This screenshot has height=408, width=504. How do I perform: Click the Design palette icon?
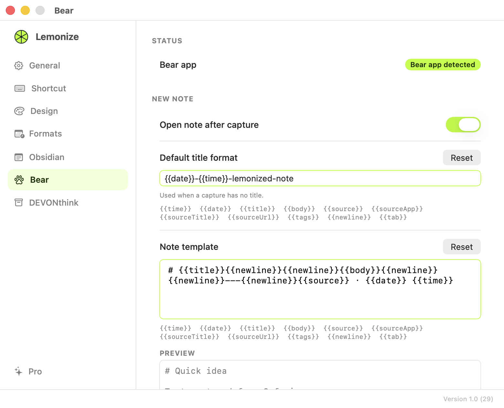click(19, 111)
